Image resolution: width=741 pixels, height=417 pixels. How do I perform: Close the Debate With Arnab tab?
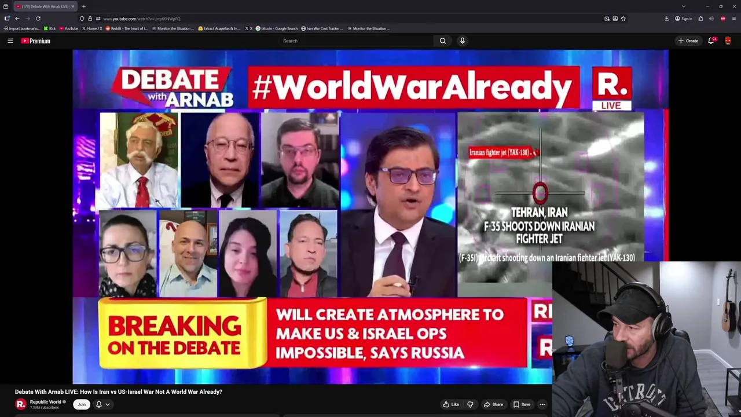click(72, 6)
